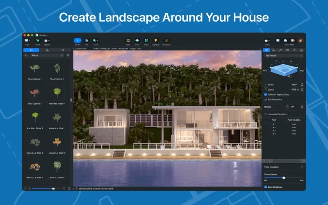Enable Use Auto Elevations checkbox

(x=265, y=114)
